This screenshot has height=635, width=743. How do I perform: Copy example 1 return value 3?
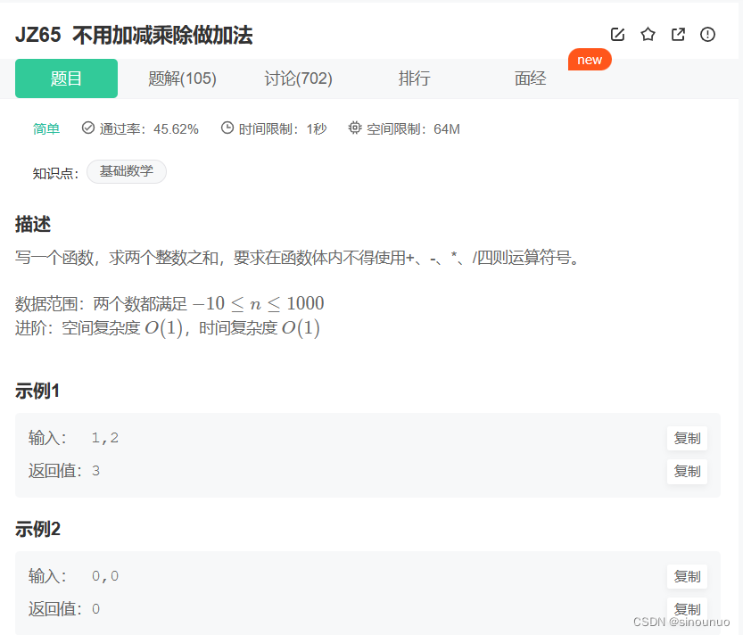pos(687,472)
